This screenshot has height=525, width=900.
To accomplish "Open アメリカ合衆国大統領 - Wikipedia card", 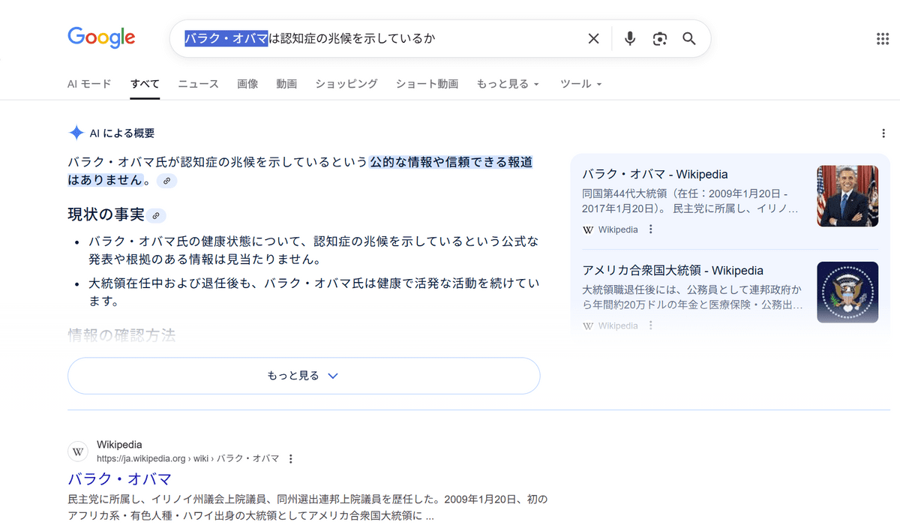I will [673, 271].
